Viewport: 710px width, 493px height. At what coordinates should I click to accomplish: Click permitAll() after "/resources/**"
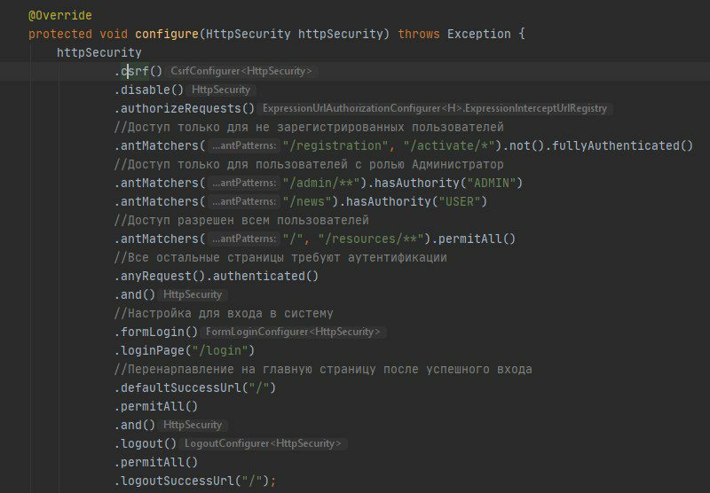pos(477,239)
